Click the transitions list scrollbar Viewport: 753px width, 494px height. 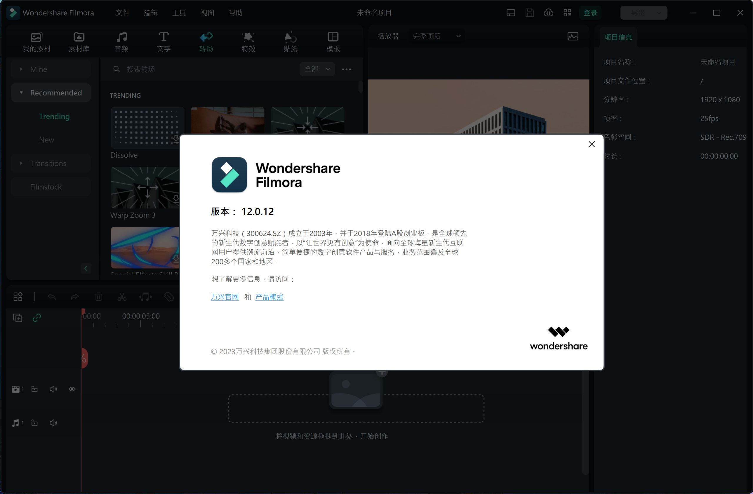[360, 87]
